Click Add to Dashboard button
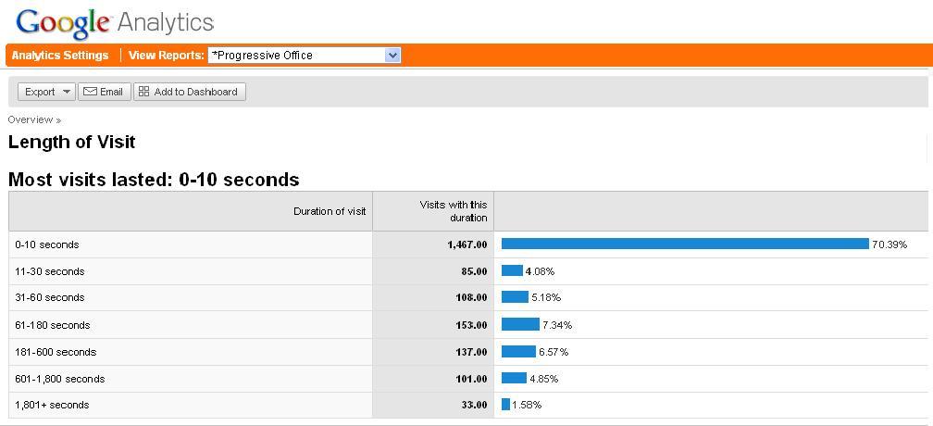This screenshot has height=426, width=933. pos(190,92)
